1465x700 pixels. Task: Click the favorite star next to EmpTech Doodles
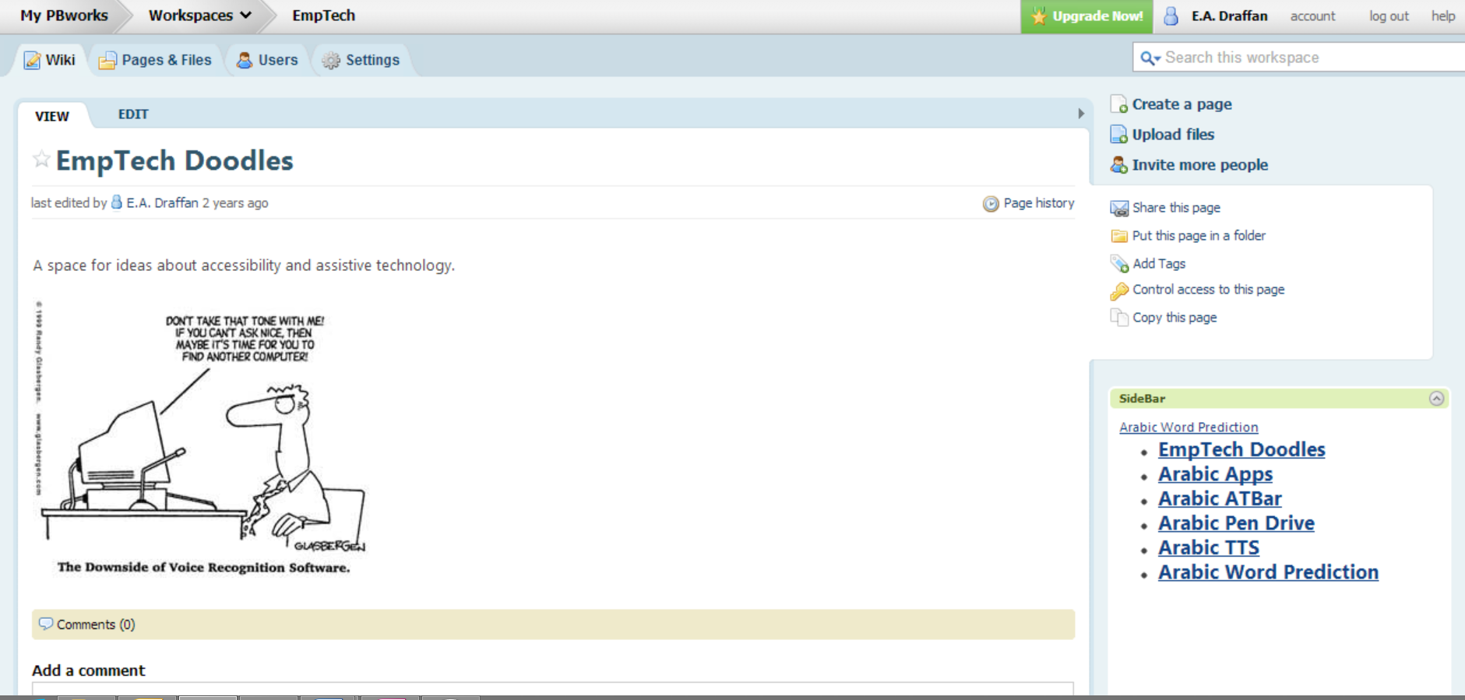click(x=41, y=160)
